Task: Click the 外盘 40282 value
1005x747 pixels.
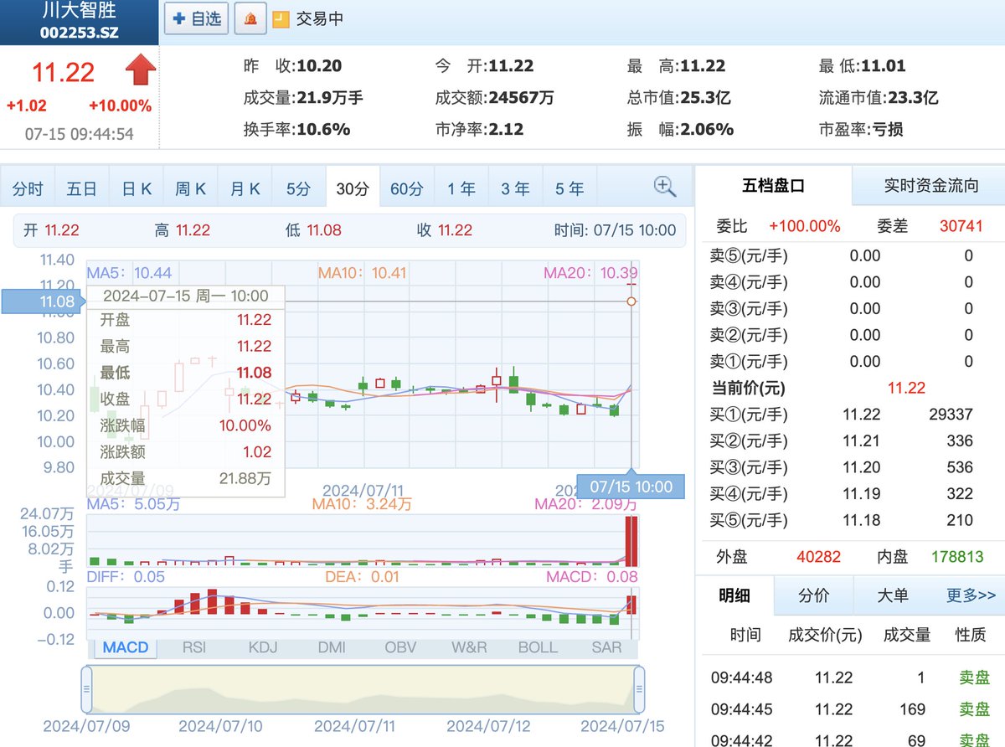Action: (x=818, y=556)
